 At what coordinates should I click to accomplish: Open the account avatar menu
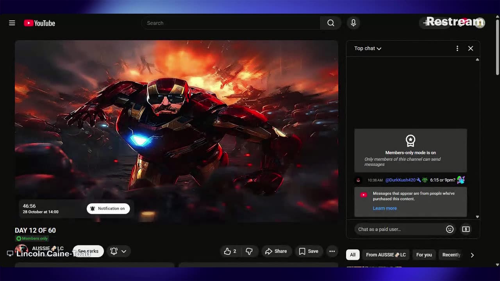(x=480, y=23)
